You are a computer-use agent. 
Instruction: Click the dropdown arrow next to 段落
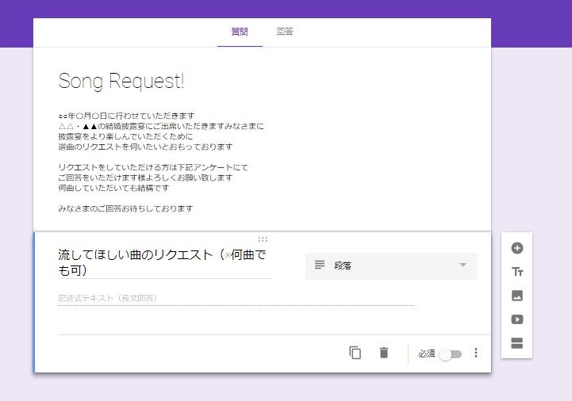point(463,265)
